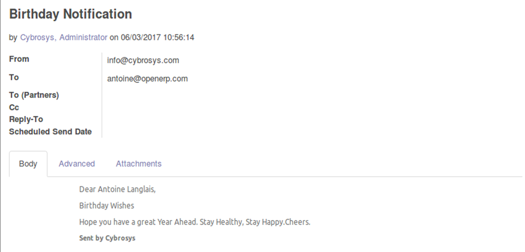
Task: Click the Birthday Wishes line in body
Action: 107,206
